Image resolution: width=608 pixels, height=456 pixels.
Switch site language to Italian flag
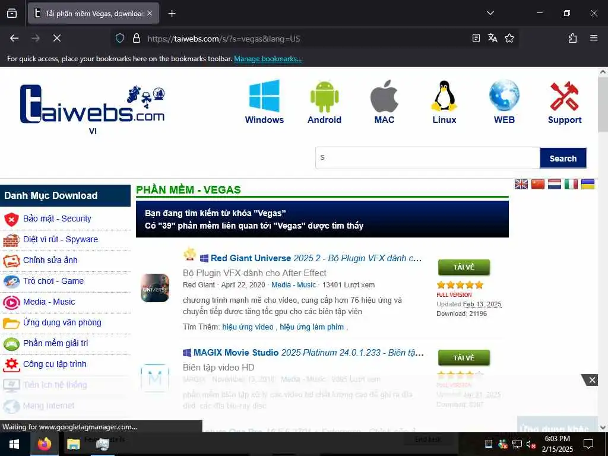pos(571,184)
